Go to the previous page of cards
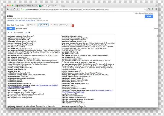164x116 pixels. (x=11, y=32)
